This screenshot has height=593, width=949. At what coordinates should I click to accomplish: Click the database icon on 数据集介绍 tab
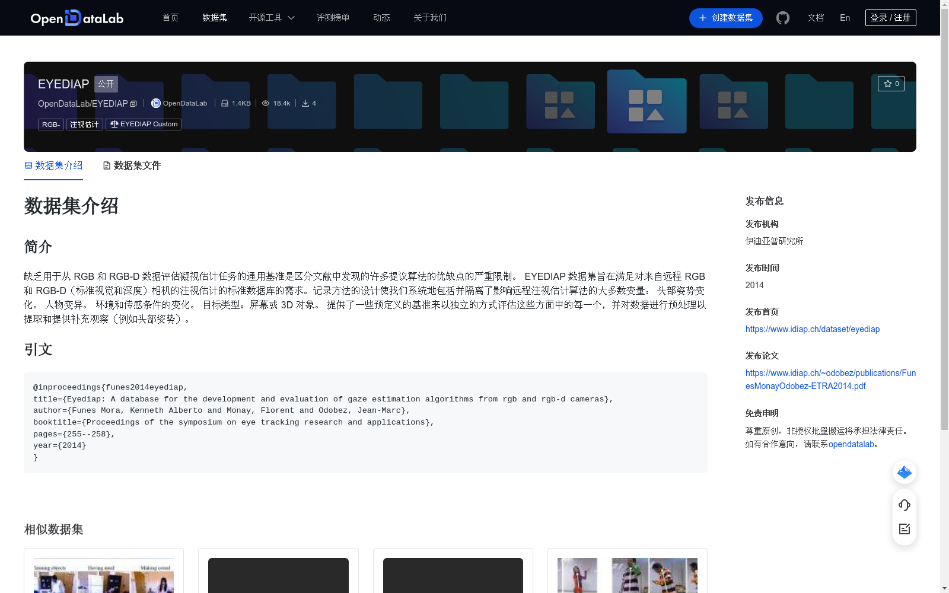[x=28, y=165]
